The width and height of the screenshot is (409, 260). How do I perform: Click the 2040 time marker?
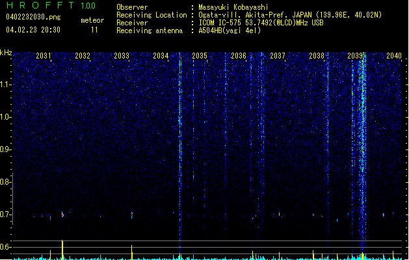pos(394,56)
